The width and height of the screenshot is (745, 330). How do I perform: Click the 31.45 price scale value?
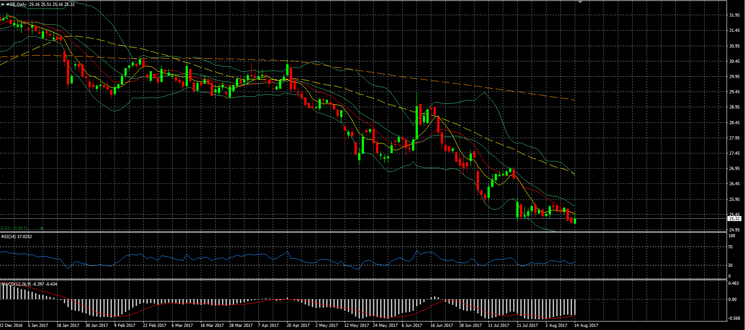click(734, 30)
